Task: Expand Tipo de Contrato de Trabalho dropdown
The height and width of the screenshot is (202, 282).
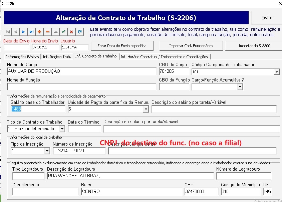Action: coord(62,129)
